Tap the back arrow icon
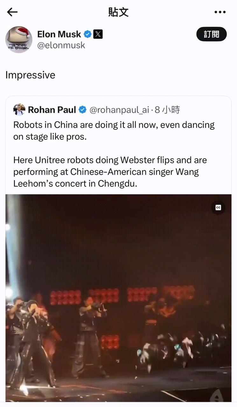The height and width of the screenshot is (407, 237). (12, 12)
